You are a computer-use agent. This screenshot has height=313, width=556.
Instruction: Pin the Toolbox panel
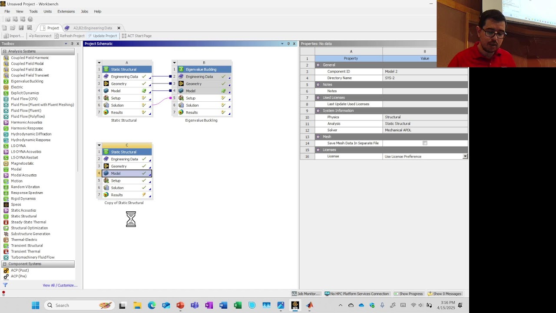(x=72, y=43)
